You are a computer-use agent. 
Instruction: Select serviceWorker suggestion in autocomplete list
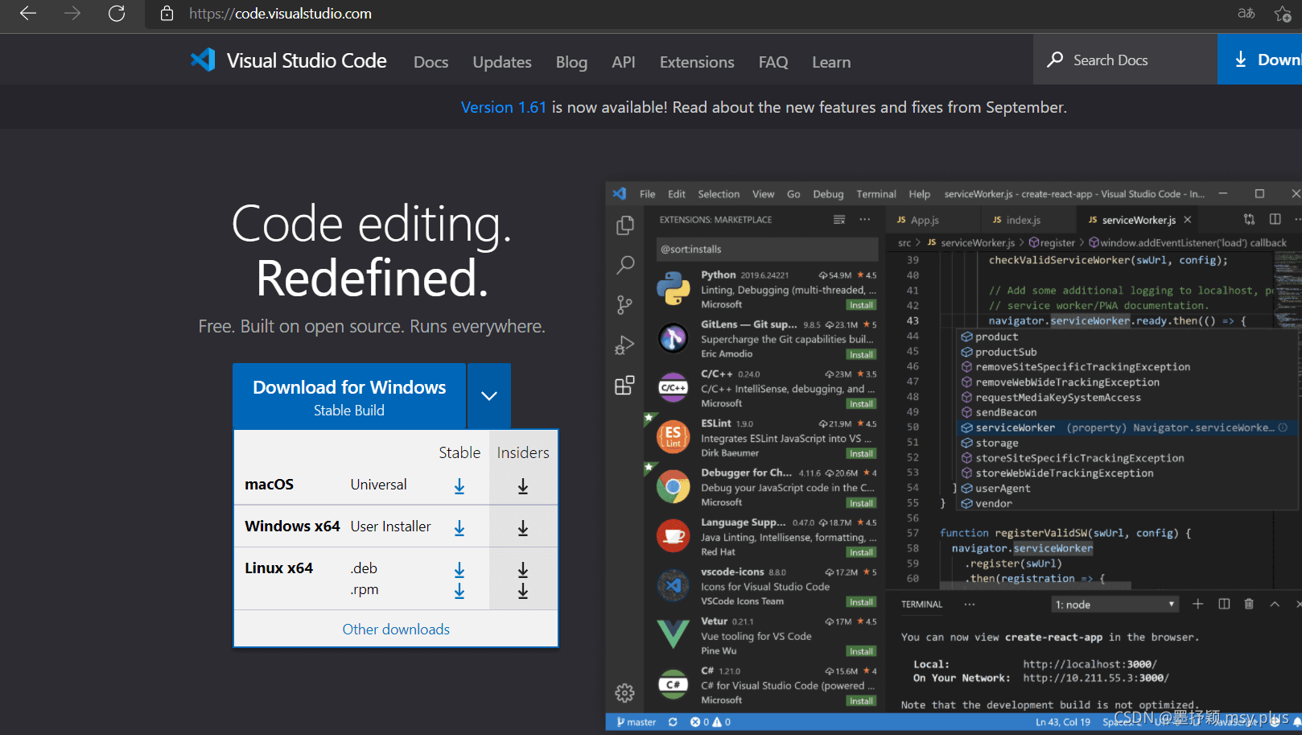(x=1127, y=427)
